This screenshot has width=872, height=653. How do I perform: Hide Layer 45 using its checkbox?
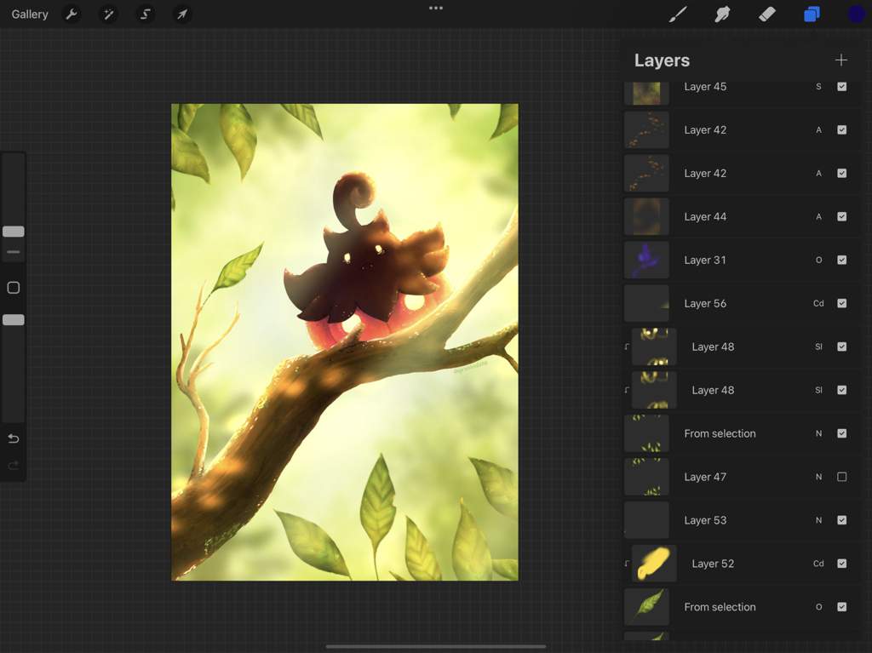pyautogui.click(x=842, y=86)
